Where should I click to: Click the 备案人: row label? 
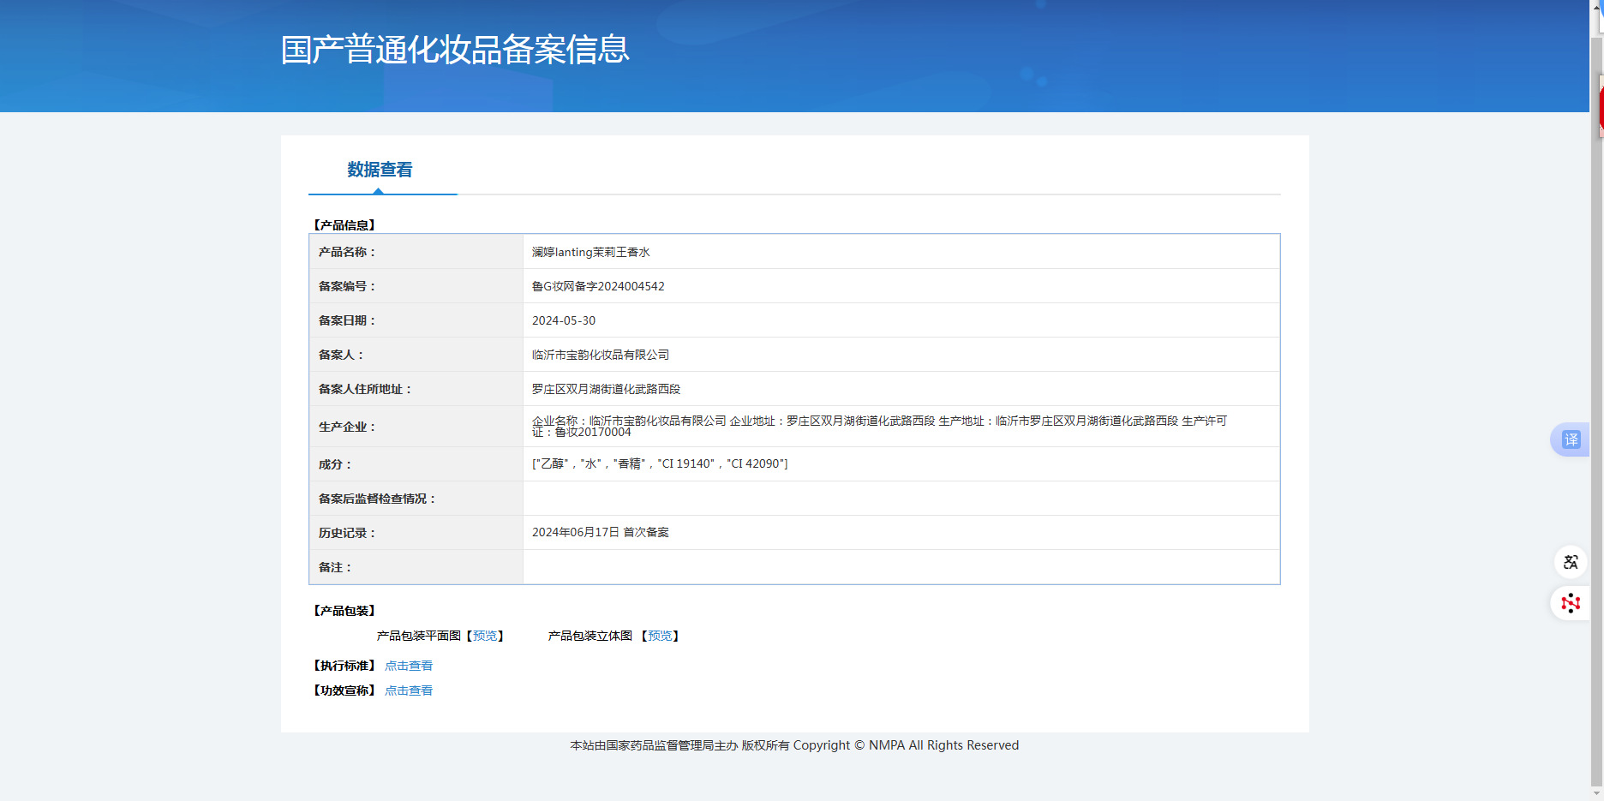(x=341, y=355)
